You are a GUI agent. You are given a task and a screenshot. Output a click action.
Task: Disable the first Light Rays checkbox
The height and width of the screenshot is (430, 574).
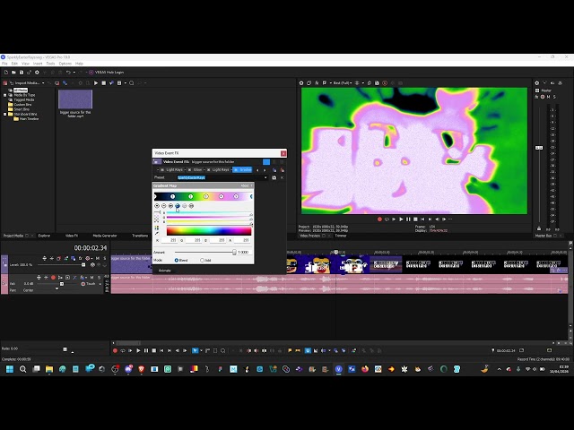pyautogui.click(x=162, y=170)
